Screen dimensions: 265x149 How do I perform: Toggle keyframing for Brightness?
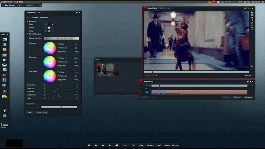click(x=45, y=95)
